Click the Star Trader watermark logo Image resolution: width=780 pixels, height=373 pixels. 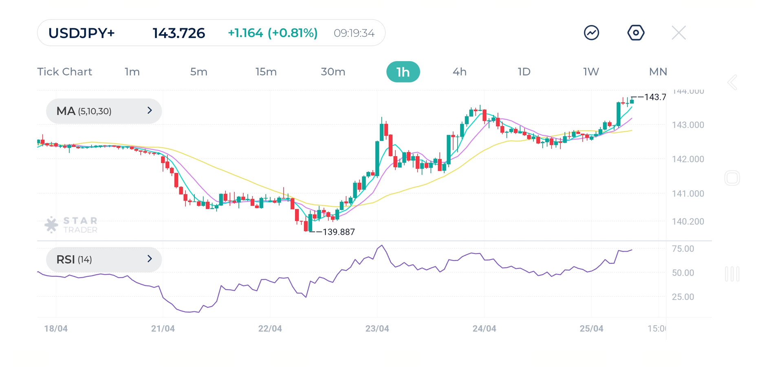pos(71,225)
